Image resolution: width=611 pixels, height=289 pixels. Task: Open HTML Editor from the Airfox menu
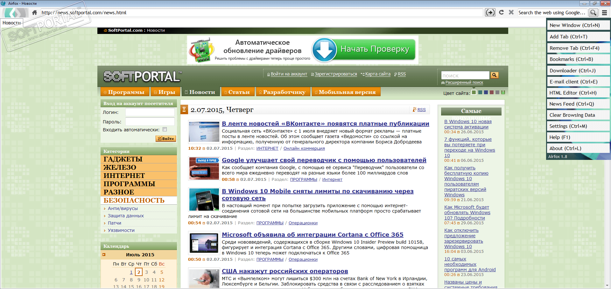tap(578, 93)
